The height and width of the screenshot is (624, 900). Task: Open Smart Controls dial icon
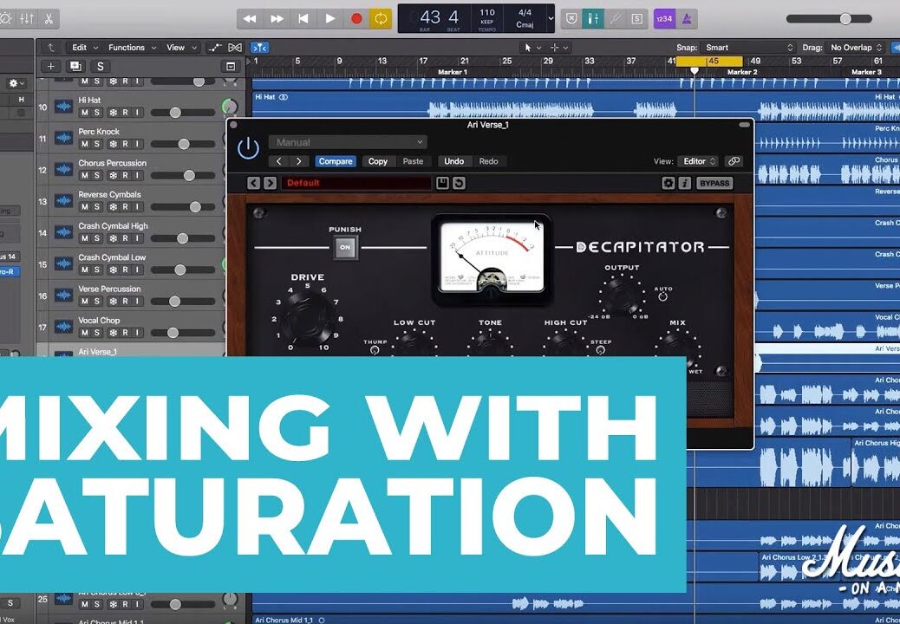(5, 19)
